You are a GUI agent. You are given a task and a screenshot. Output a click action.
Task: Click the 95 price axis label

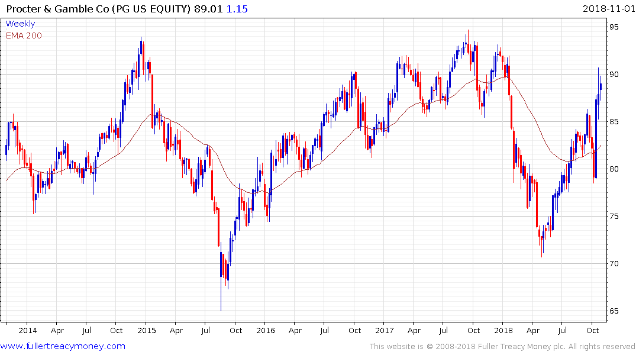(614, 27)
